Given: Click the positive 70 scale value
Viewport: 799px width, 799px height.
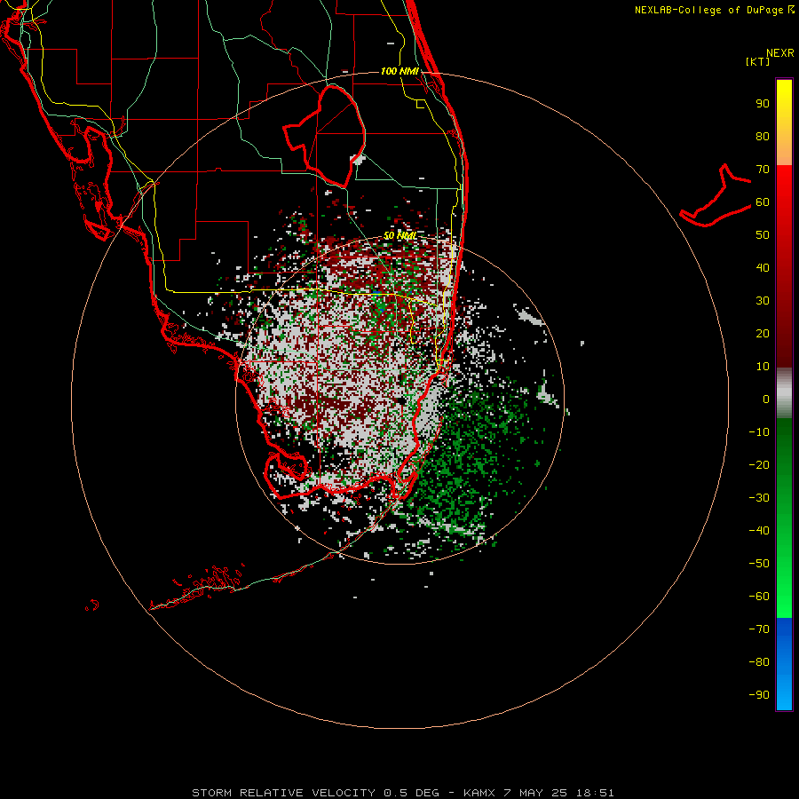Looking at the screenshot, I should point(763,170).
